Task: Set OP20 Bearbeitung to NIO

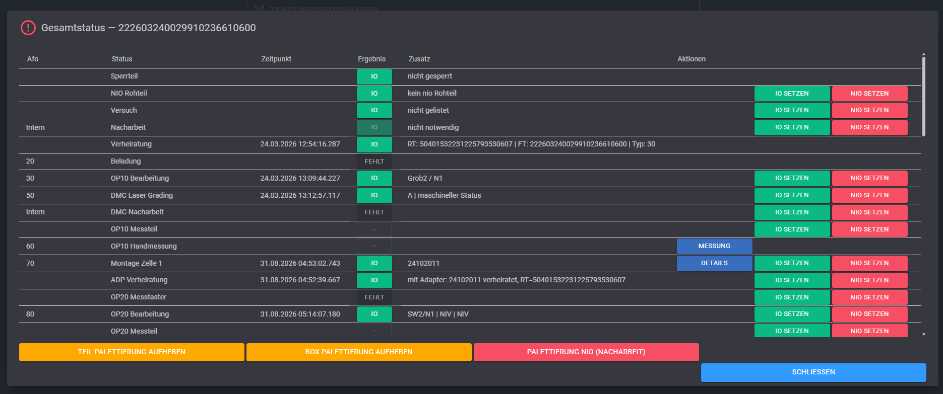Action: pyautogui.click(x=869, y=314)
